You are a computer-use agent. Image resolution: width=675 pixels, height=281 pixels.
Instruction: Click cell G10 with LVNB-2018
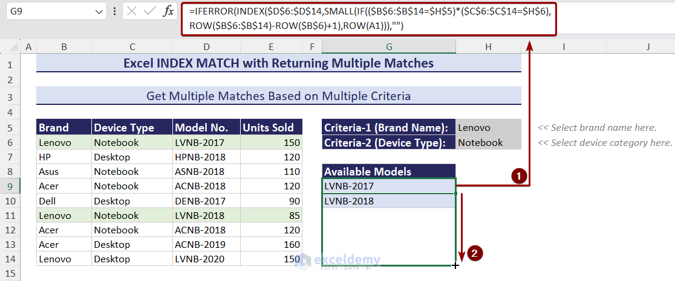pos(389,201)
